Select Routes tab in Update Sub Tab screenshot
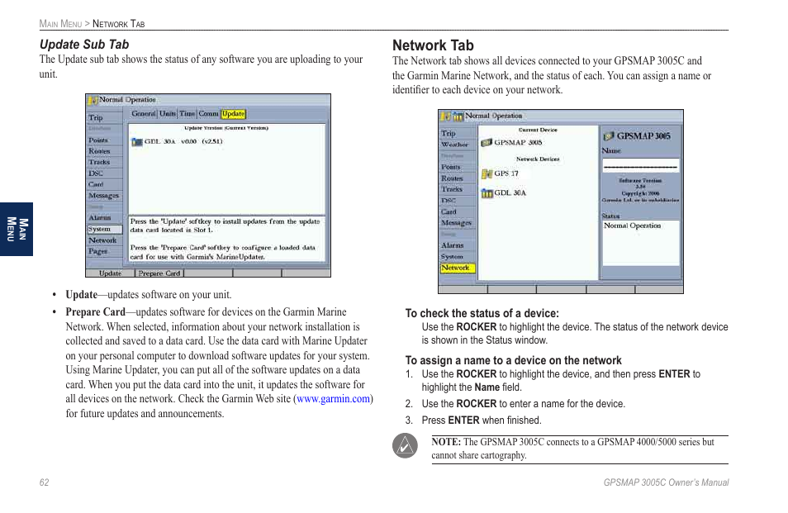Image resolution: width=788 pixels, height=513 pixels. coord(105,151)
